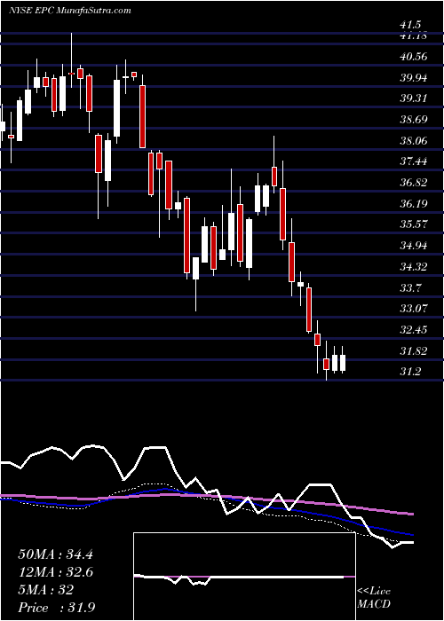Select the 36.19 price axis label
This screenshot has width=444, height=621.
[414, 203]
